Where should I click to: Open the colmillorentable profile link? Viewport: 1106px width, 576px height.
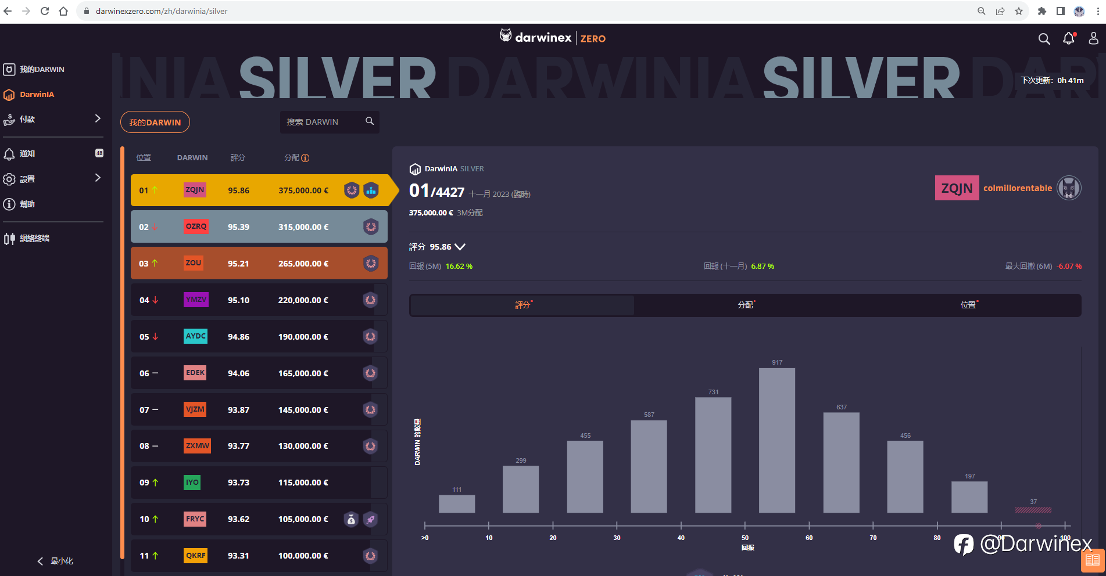pos(1017,188)
